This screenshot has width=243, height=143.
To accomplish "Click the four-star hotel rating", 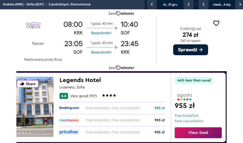I will (x=109, y=96).
